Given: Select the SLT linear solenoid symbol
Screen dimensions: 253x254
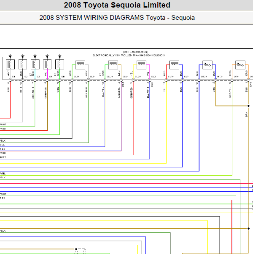Looking at the screenshot, I should pos(81,65).
